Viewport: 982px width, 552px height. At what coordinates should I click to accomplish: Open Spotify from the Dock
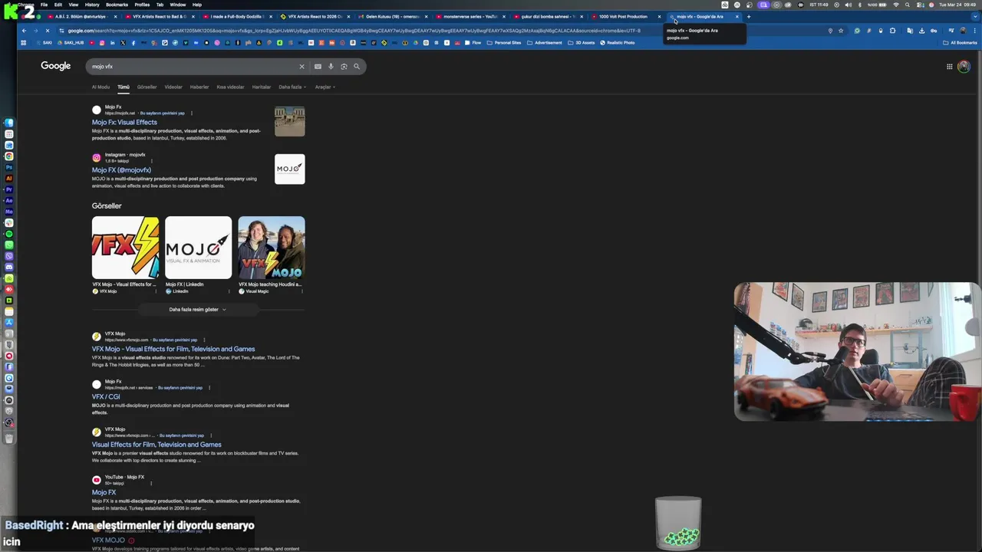[x=9, y=234]
